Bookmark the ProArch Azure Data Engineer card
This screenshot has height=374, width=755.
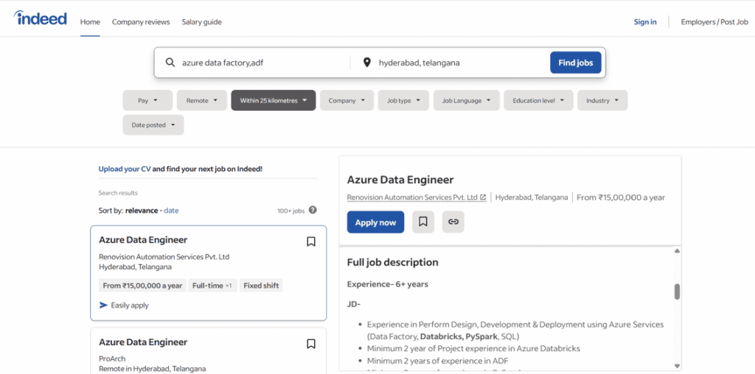[311, 344]
